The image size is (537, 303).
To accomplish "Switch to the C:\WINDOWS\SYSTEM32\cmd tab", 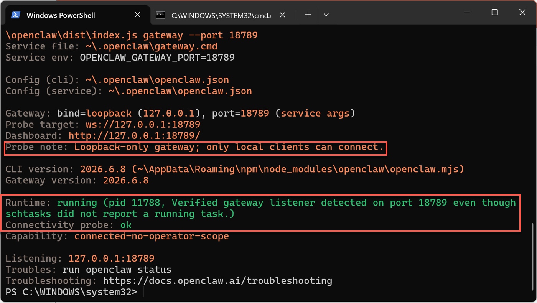I will 221,15.
